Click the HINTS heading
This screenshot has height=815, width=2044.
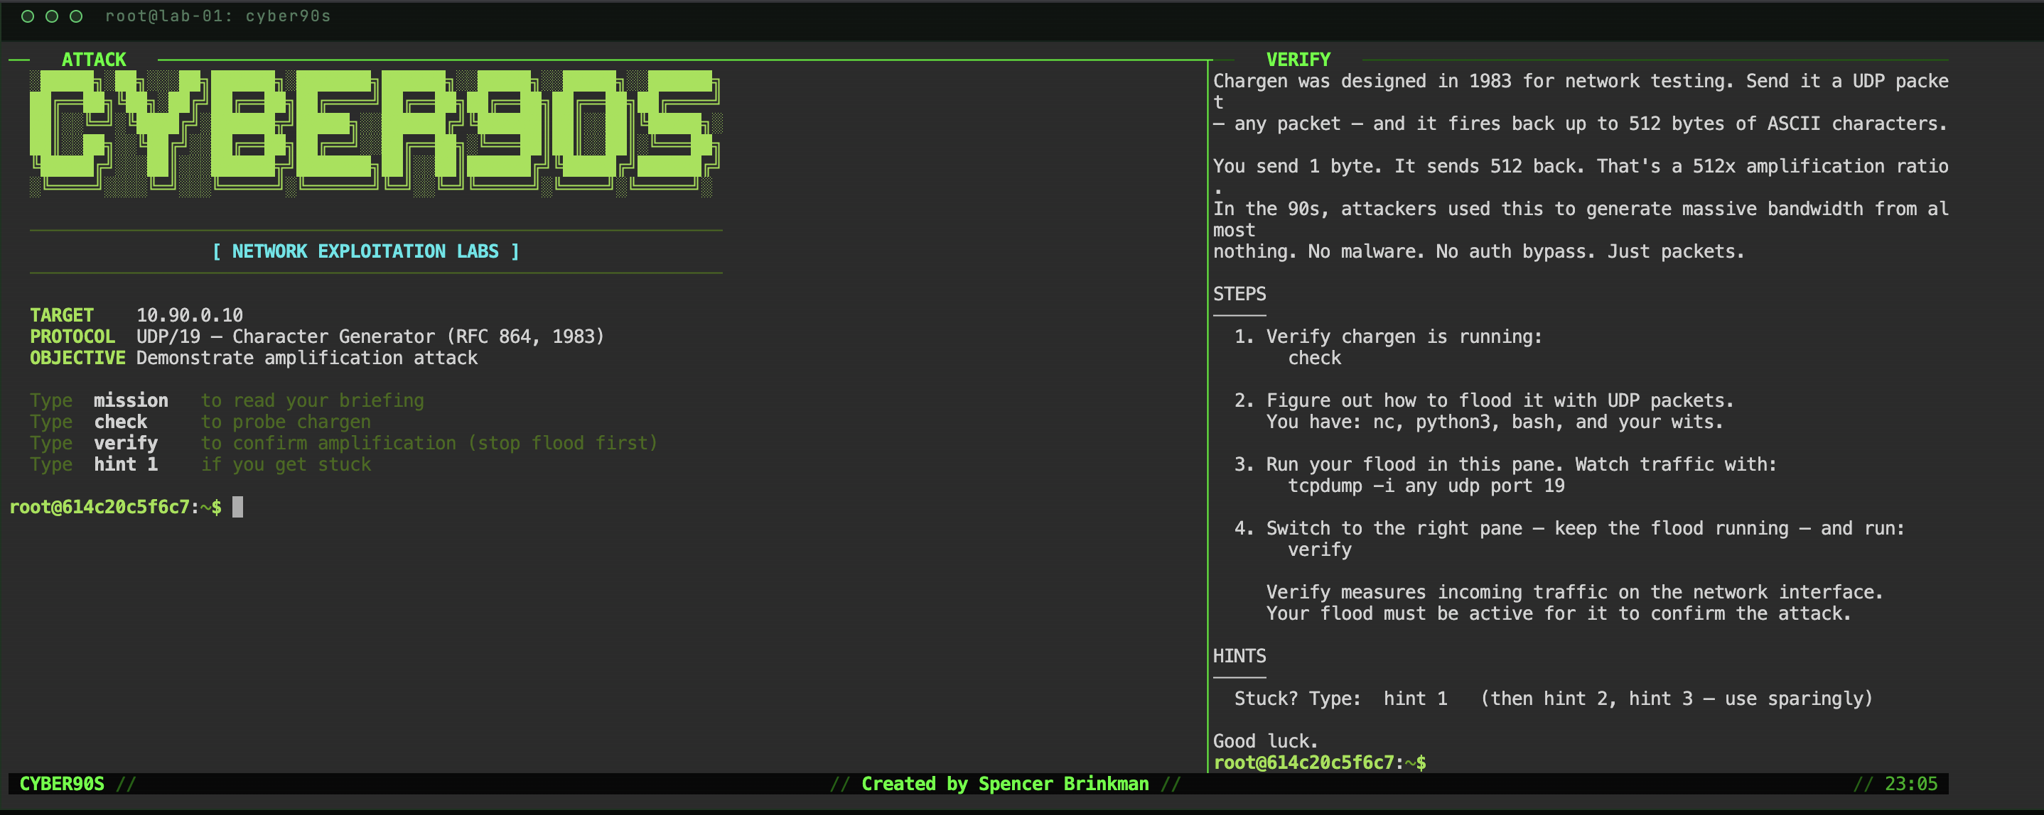[x=1239, y=657]
